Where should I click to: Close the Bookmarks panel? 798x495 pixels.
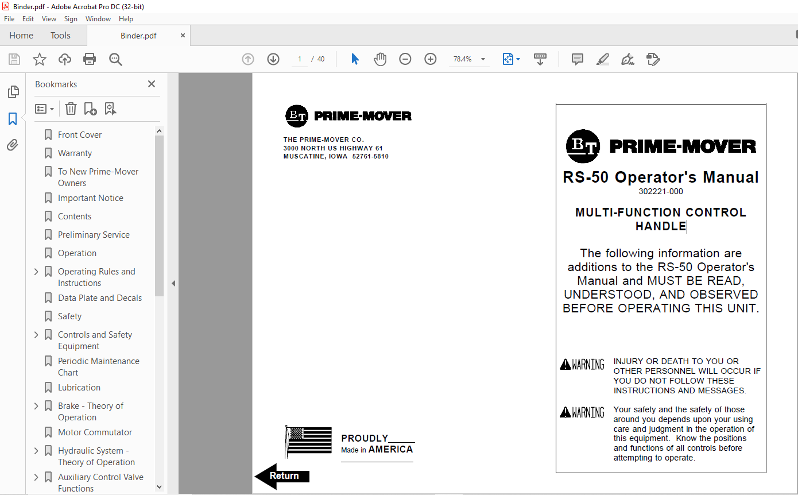152,84
